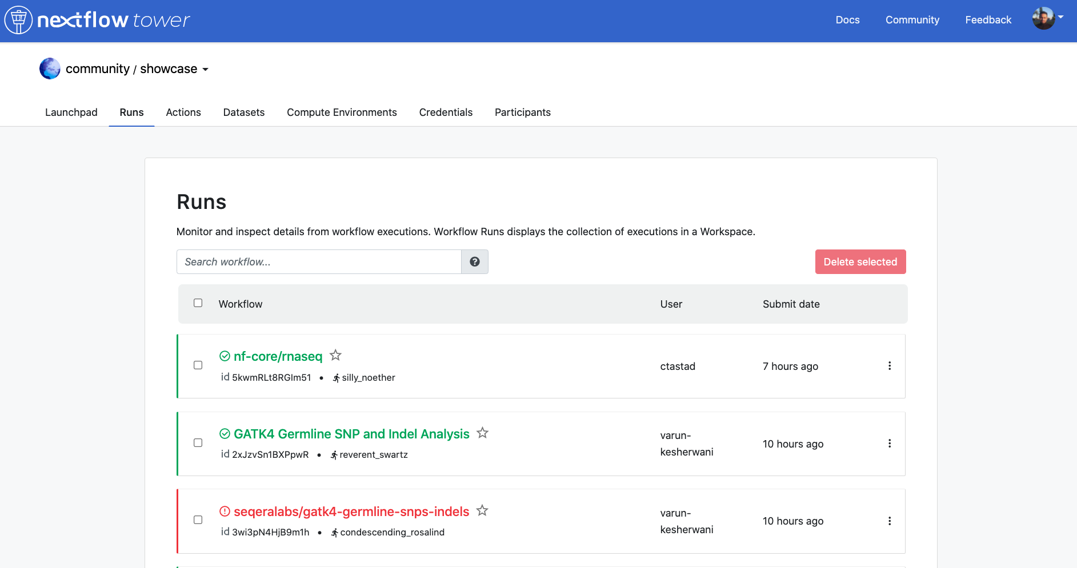Switch to the Compute Environments tab
The width and height of the screenshot is (1077, 568).
tap(342, 112)
